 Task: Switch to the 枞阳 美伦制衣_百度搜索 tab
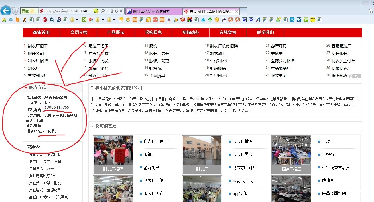click(154, 11)
